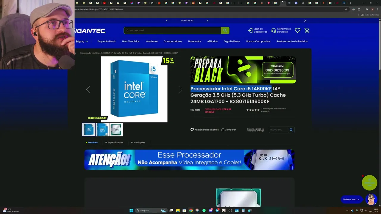The height and width of the screenshot is (214, 381).
Task: Click Adicionar aos favoritos
Action: [x=204, y=130]
